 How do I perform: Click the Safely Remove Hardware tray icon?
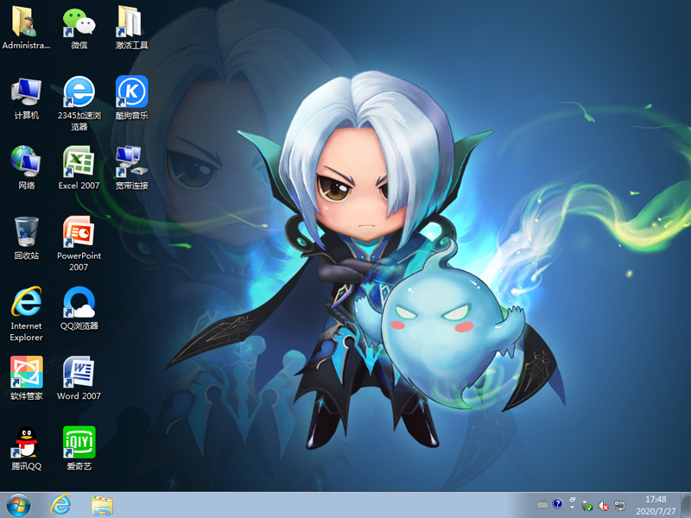click(x=587, y=506)
